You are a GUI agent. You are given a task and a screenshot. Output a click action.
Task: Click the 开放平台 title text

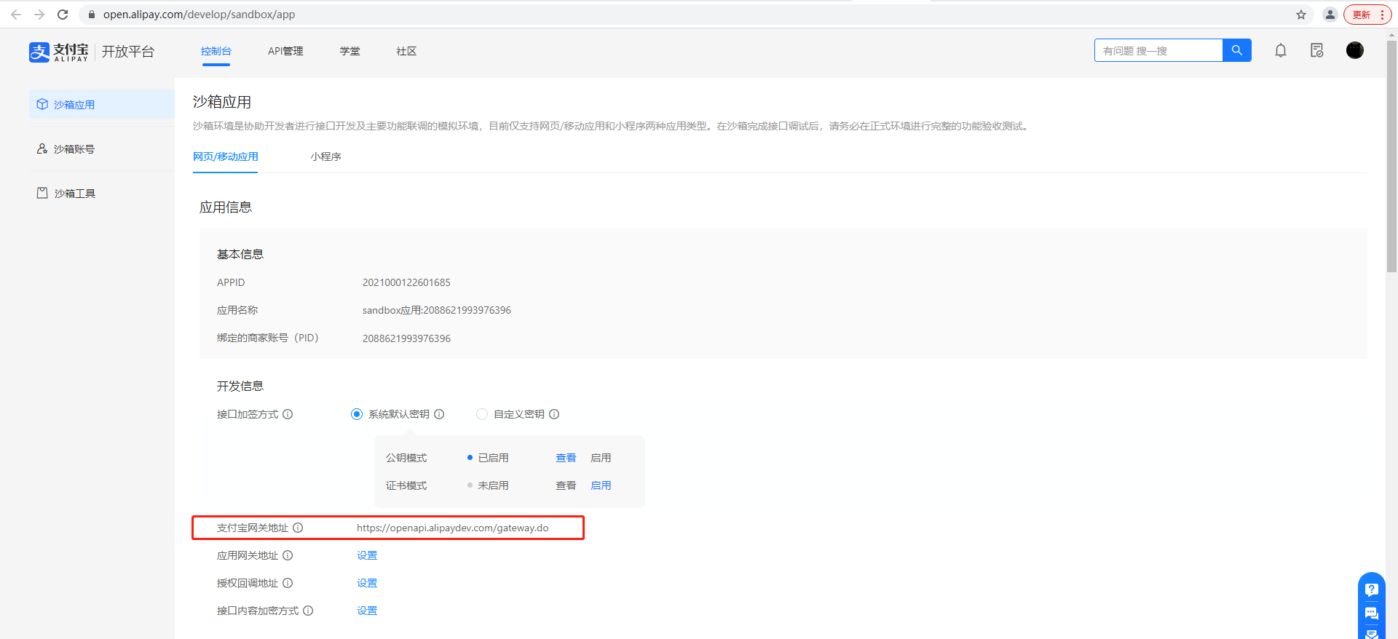128,52
